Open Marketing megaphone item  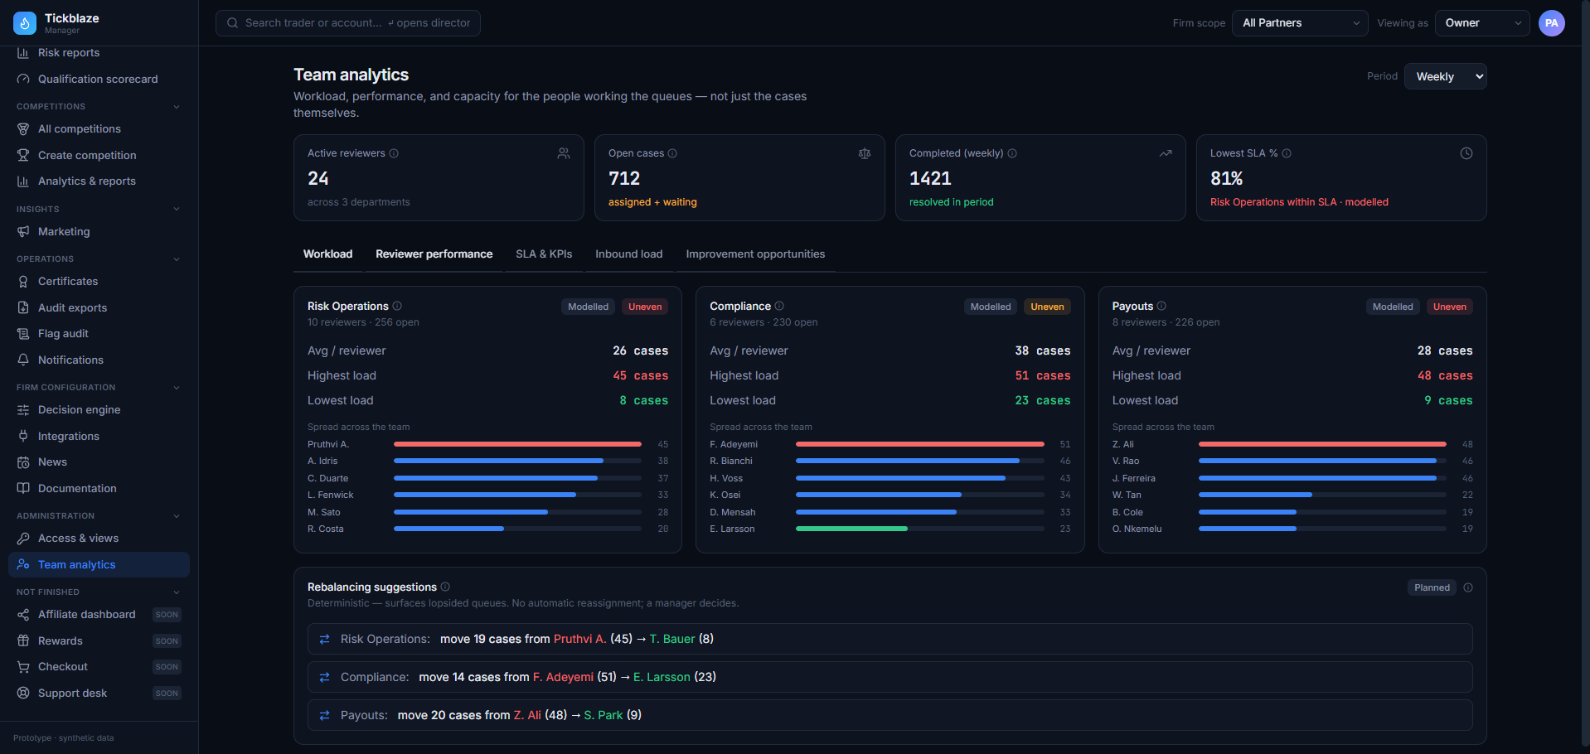coord(99,232)
